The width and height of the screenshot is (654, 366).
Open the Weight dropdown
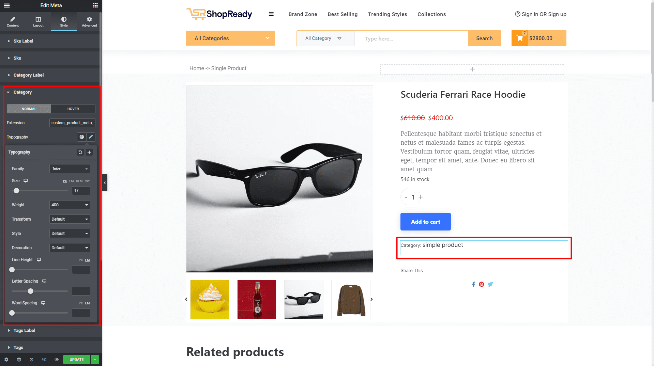[x=70, y=205]
